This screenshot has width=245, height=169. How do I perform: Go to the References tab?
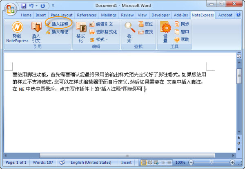coord(87,15)
